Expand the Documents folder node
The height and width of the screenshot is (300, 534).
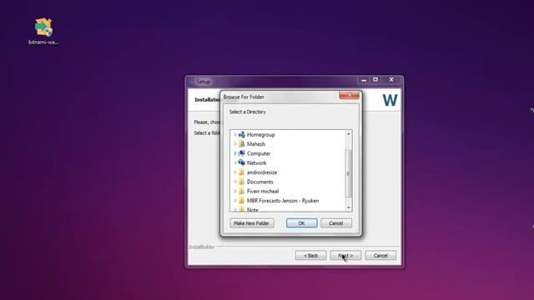coord(235,182)
